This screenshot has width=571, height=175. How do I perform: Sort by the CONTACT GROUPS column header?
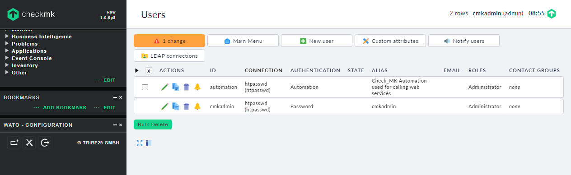534,70
